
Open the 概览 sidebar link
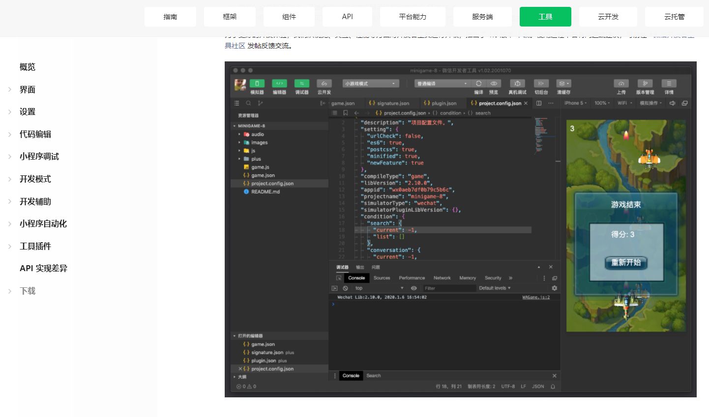pos(28,67)
